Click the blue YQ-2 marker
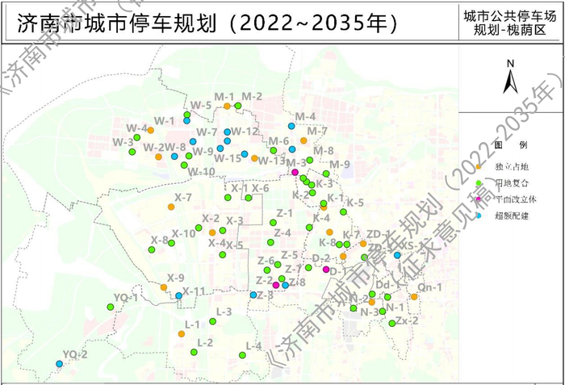 coord(60,364)
